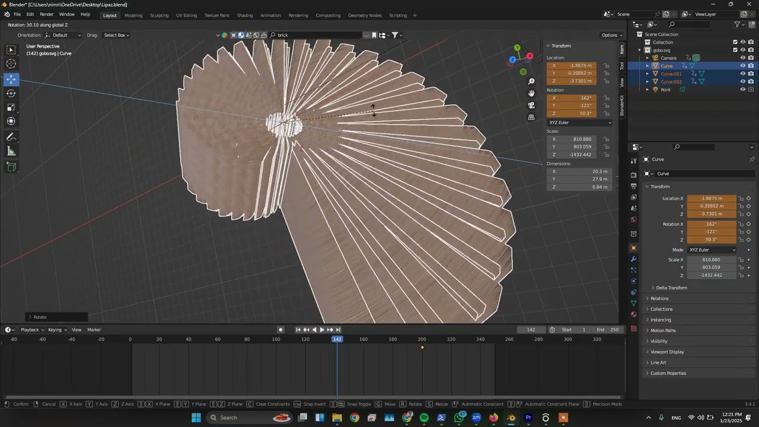Toggle camera view in viewport
The image size is (759, 427).
coord(531,106)
